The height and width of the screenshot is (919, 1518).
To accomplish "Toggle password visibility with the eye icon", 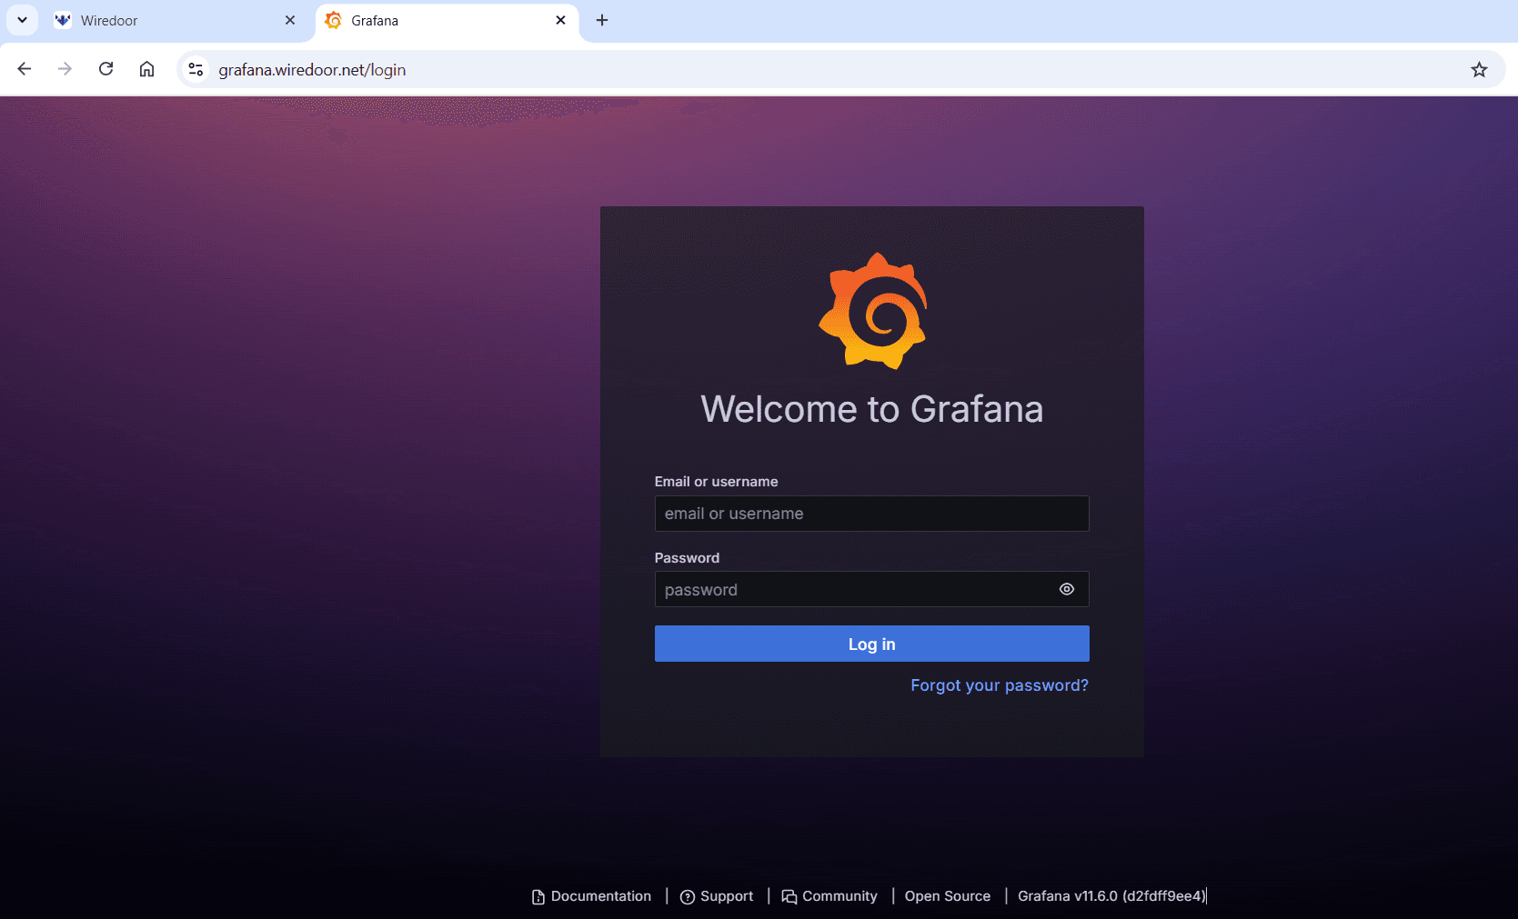I will pos(1066,589).
